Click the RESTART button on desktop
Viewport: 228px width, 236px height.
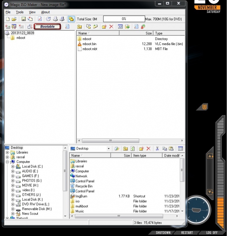187,233
